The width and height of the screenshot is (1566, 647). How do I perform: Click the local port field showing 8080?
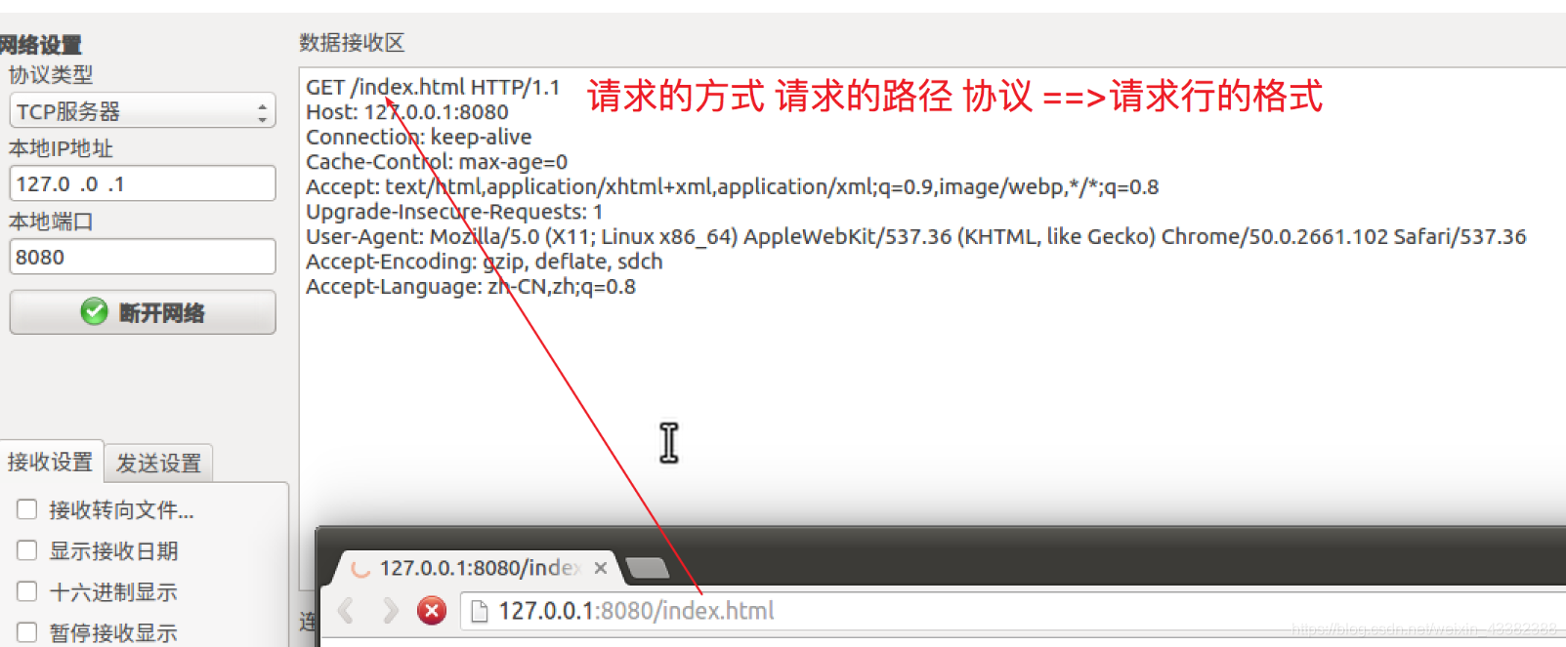click(143, 257)
